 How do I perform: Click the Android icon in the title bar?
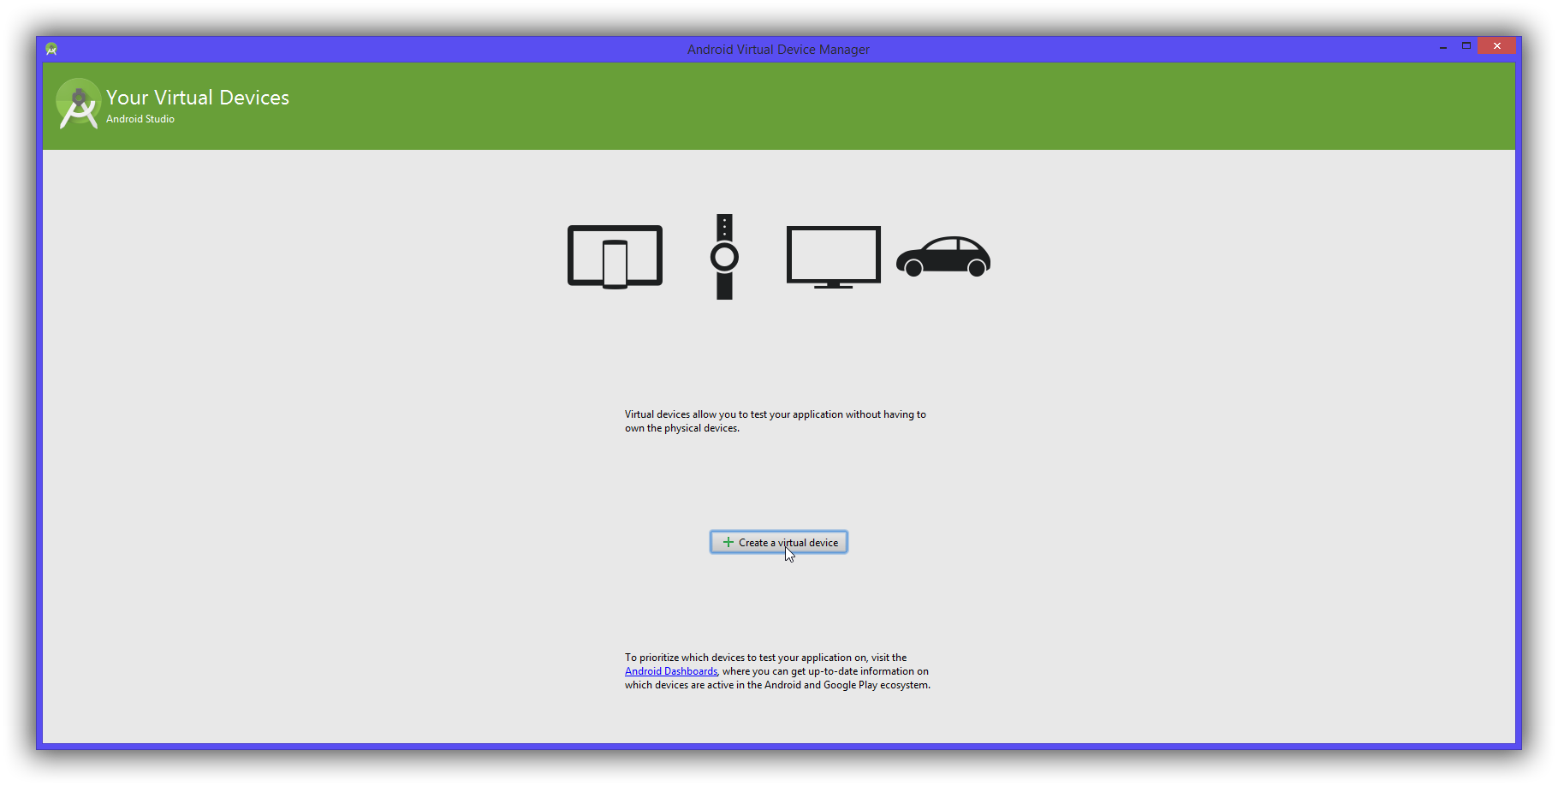pos(51,49)
